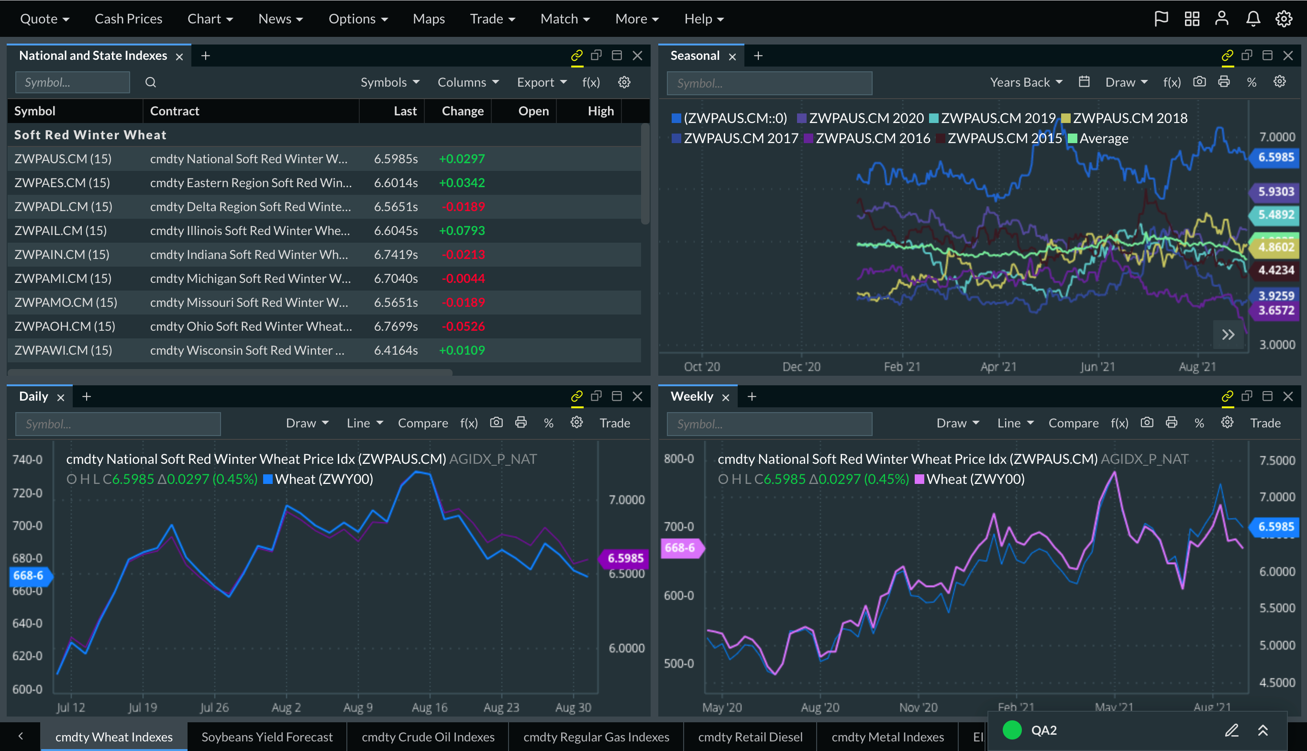This screenshot has width=1307, height=751.
Task: Click the Draw tool in Weekly chart toolbar
Action: click(x=955, y=423)
